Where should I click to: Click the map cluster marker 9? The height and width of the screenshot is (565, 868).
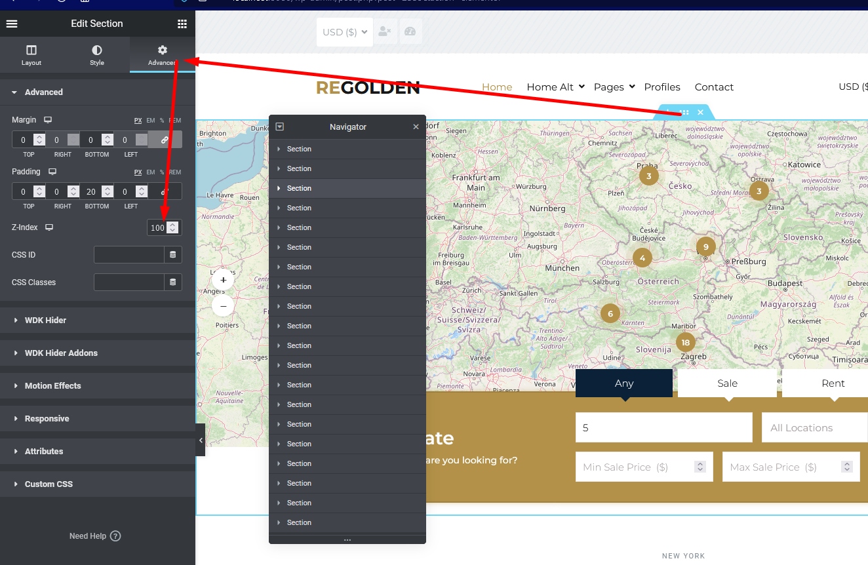coord(706,247)
